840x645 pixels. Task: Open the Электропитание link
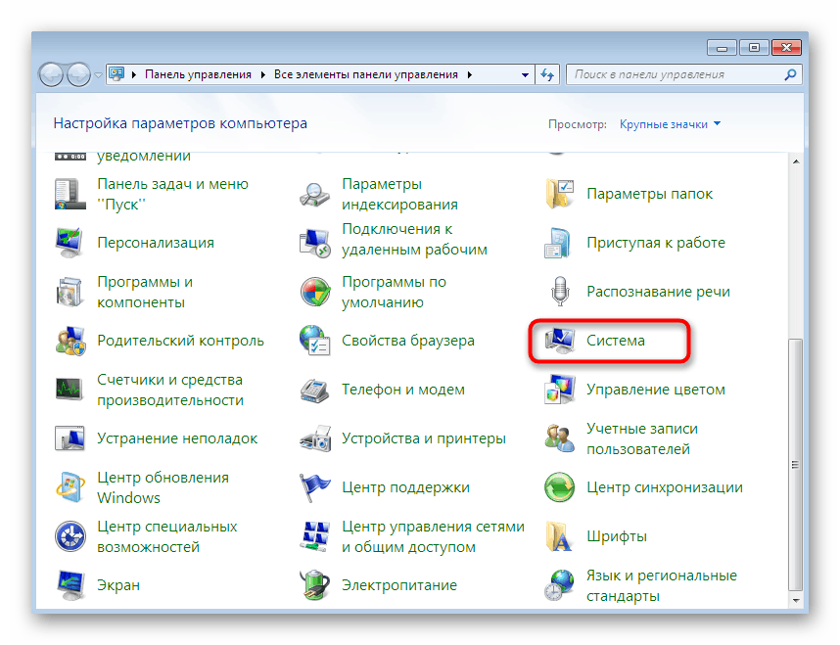click(399, 585)
